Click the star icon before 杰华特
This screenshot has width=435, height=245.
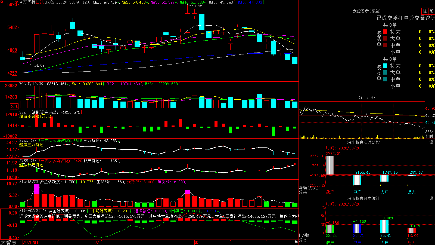click(21, 2)
